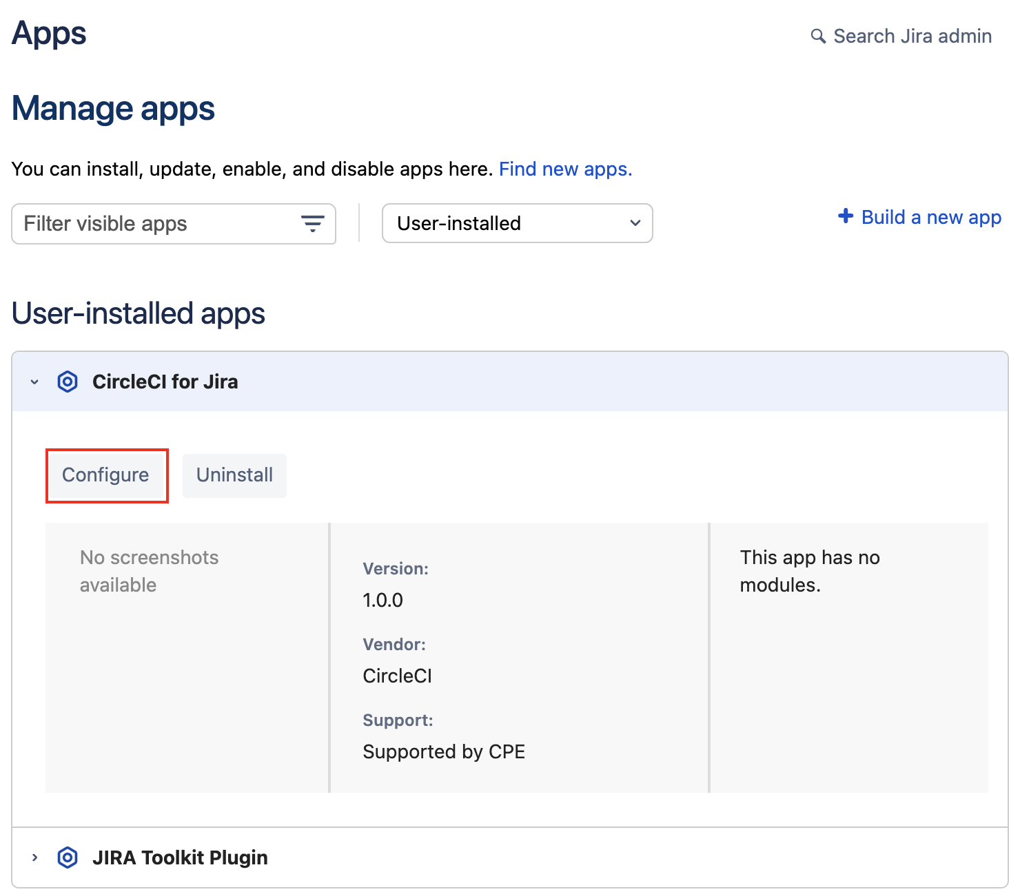Click the No screenshots available text
Viewport: 1020px width, 894px height.
[149, 571]
